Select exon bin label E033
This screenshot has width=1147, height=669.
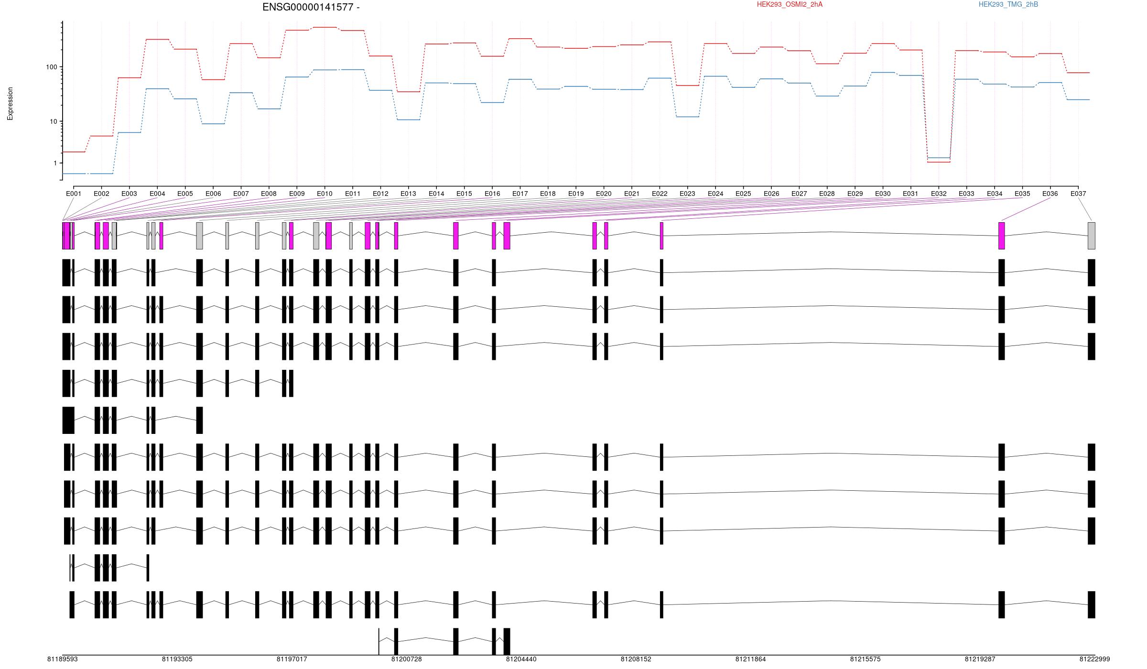[x=966, y=194]
